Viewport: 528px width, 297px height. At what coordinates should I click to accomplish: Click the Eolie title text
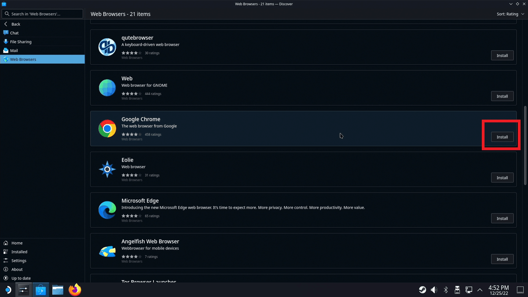(127, 160)
